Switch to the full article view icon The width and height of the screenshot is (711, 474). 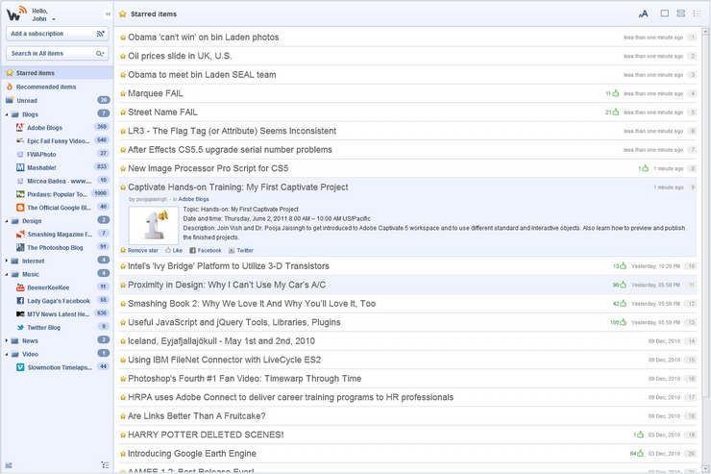pos(664,13)
